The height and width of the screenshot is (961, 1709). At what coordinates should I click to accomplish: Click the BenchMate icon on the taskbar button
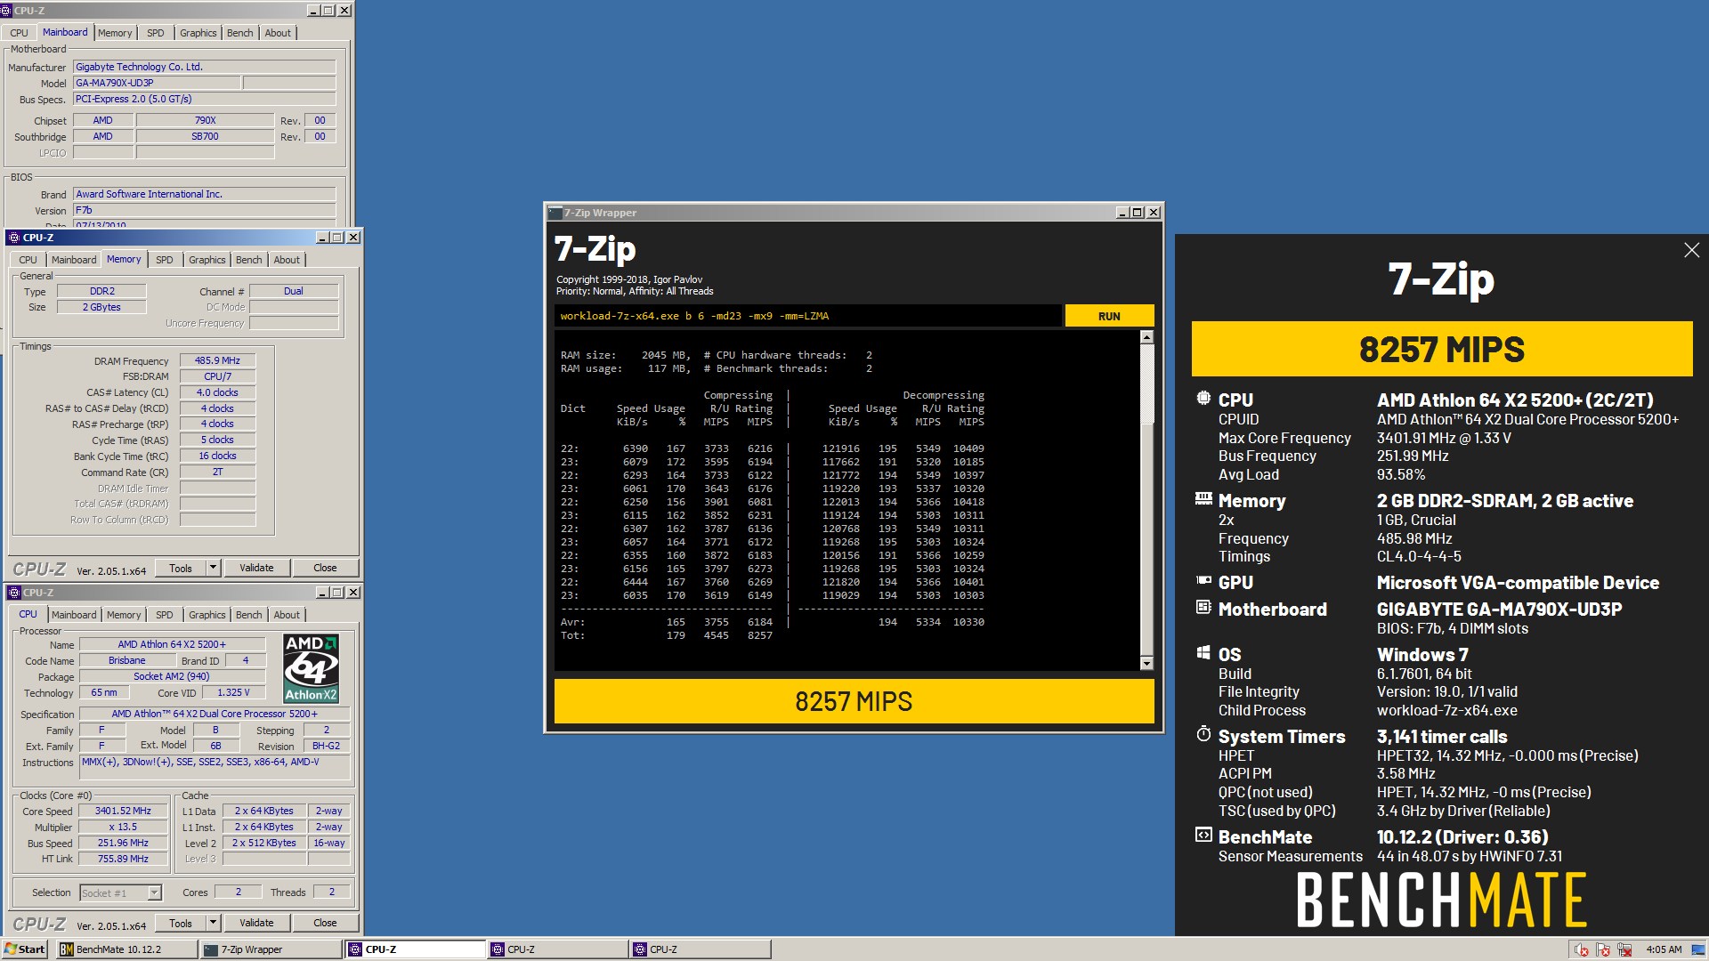[x=67, y=949]
